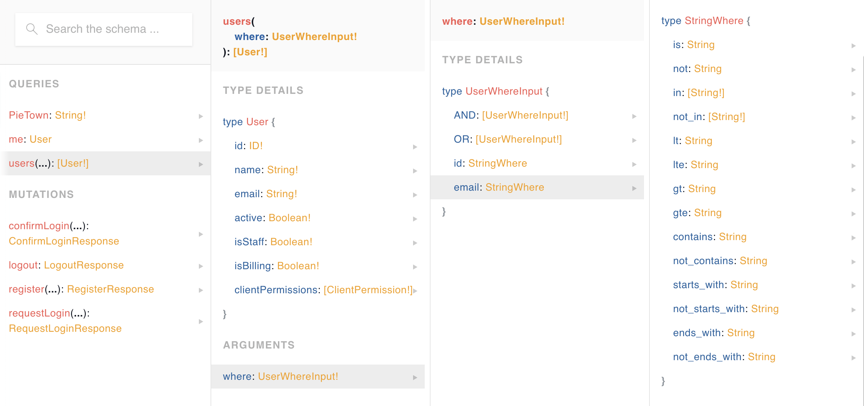
Task: Click inside the schema search field
Action: 106,29
